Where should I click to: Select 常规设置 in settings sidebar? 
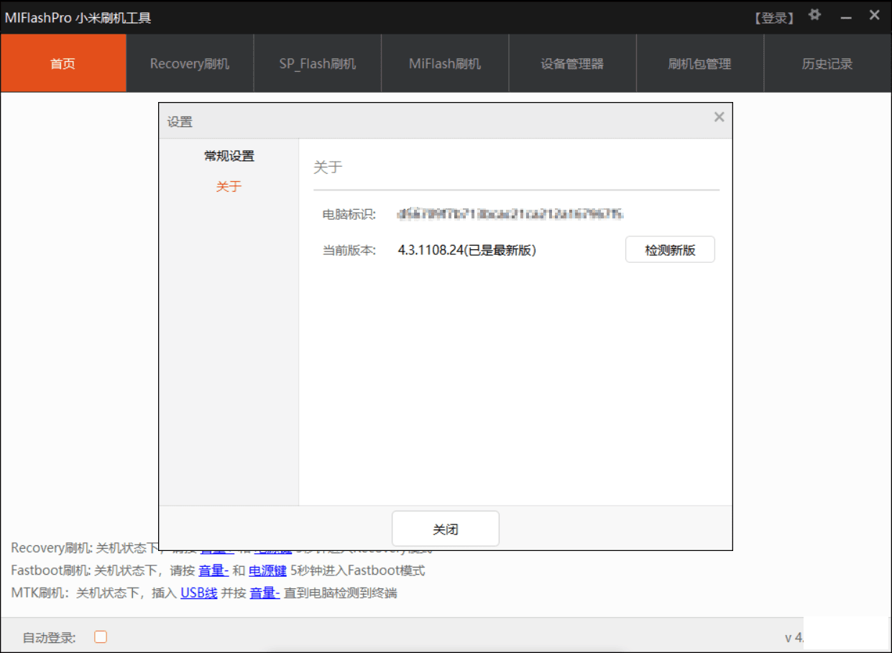(229, 156)
